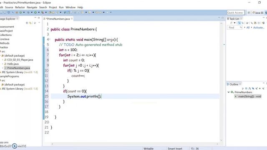Click the New Task icon in Task List
The image size is (267, 150).
pyautogui.click(x=231, y=23)
